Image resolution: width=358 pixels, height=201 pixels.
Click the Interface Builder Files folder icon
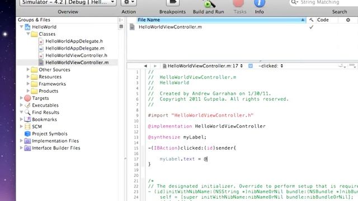27,147
